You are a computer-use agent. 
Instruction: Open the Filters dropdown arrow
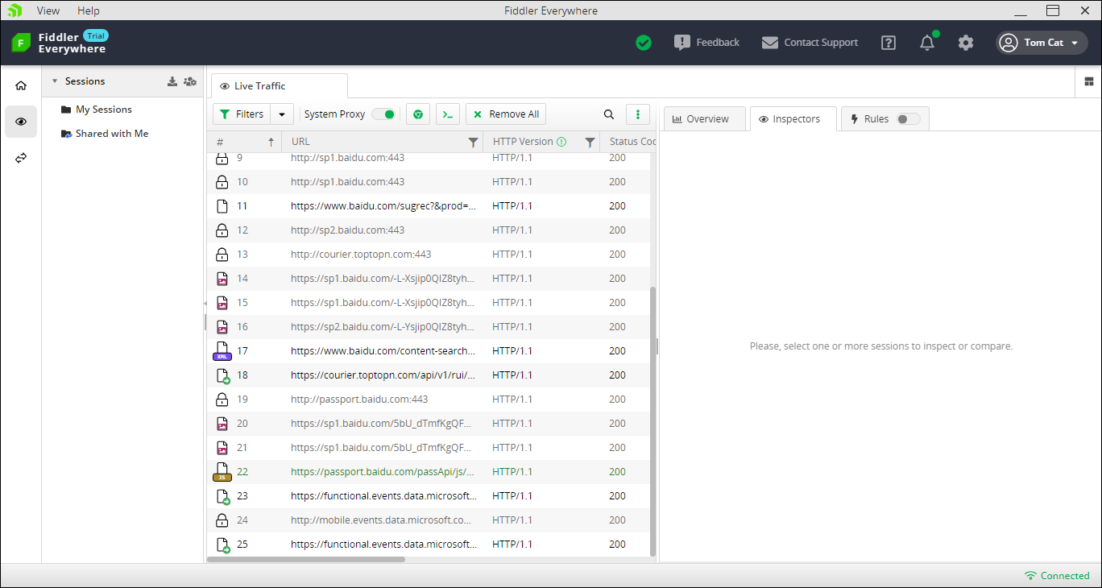tap(282, 114)
